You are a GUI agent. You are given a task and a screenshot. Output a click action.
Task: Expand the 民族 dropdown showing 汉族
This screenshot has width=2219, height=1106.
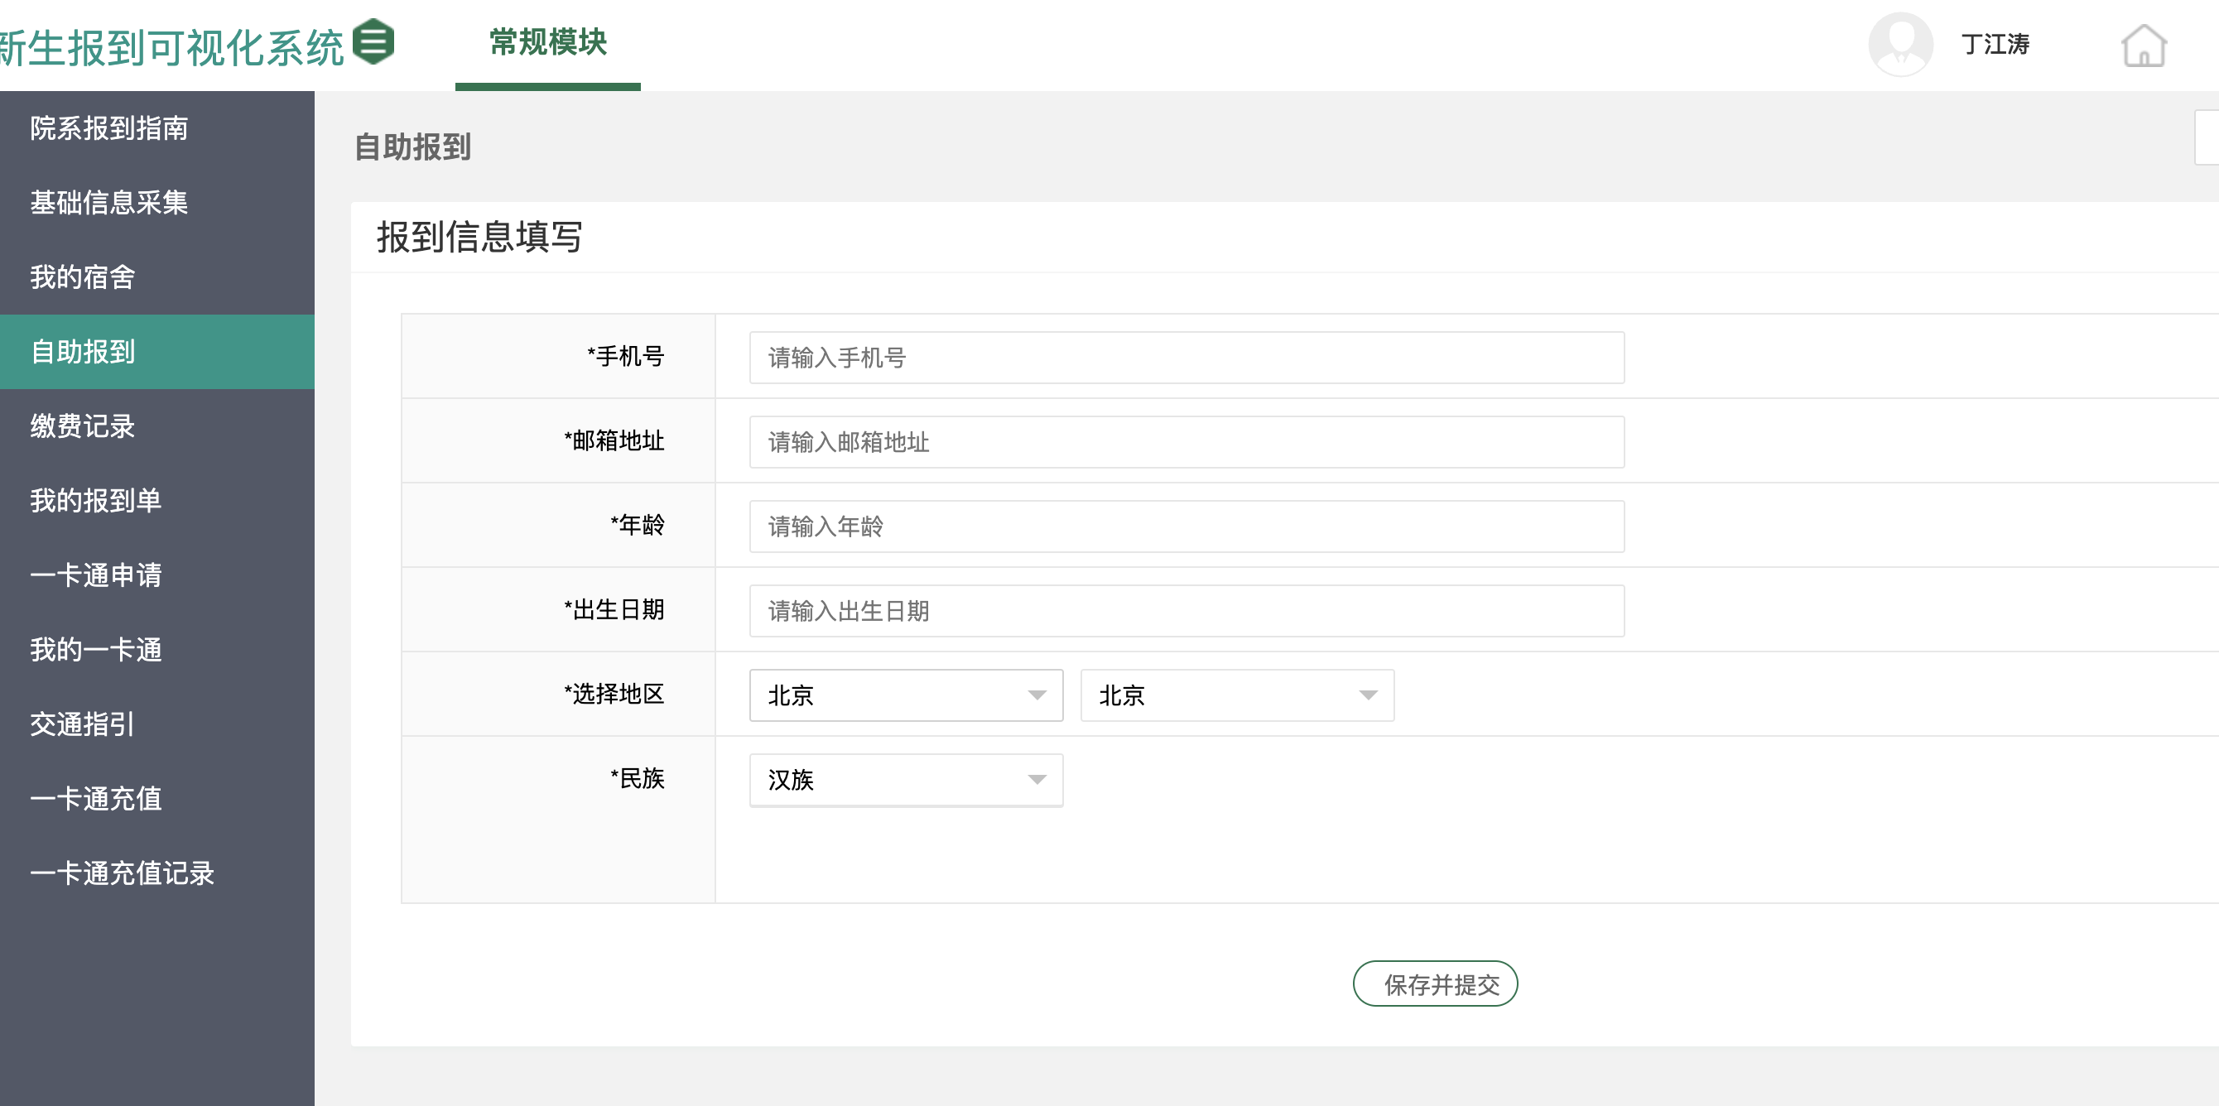coord(905,780)
